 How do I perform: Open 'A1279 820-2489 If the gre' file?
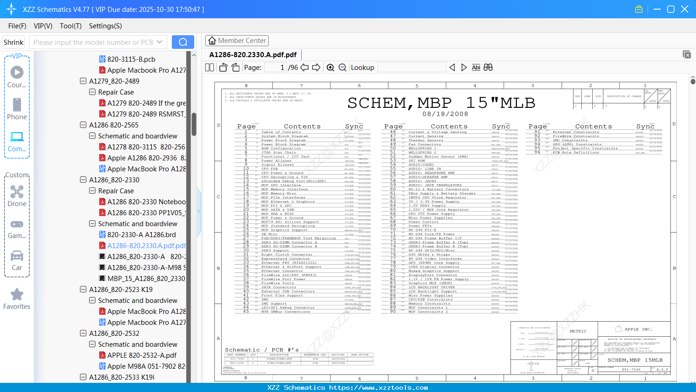coord(146,103)
